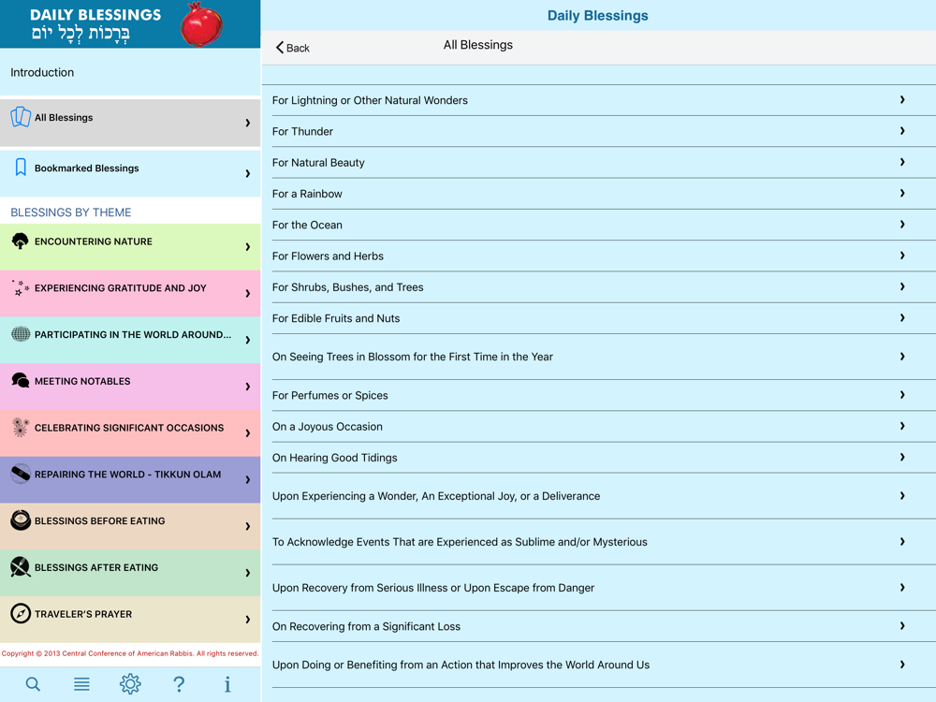Screen dimensions: 936x702
Task: Click the pomegranate logo image
Action: click(x=202, y=24)
